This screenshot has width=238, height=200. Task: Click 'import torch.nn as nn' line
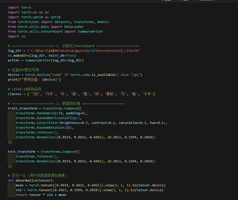pyautogui.click(x=28, y=12)
